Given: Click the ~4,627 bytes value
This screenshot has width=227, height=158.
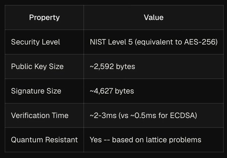Looking at the screenshot, I should (x=112, y=91).
